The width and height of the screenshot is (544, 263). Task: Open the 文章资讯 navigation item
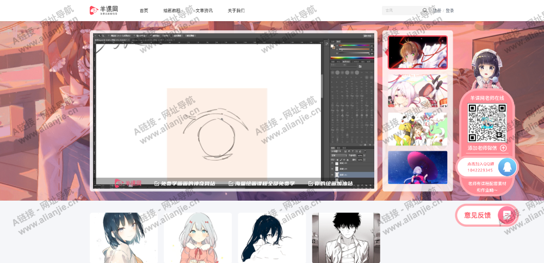[x=204, y=11]
